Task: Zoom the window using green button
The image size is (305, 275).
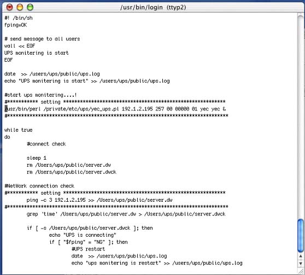Action: pos(30,7)
